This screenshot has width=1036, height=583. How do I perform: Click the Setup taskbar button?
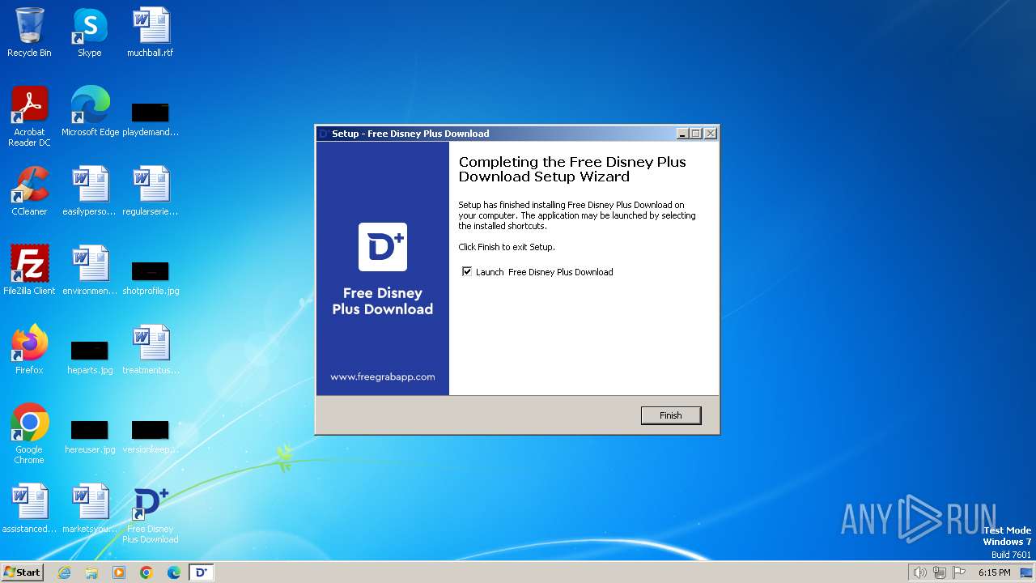click(202, 572)
